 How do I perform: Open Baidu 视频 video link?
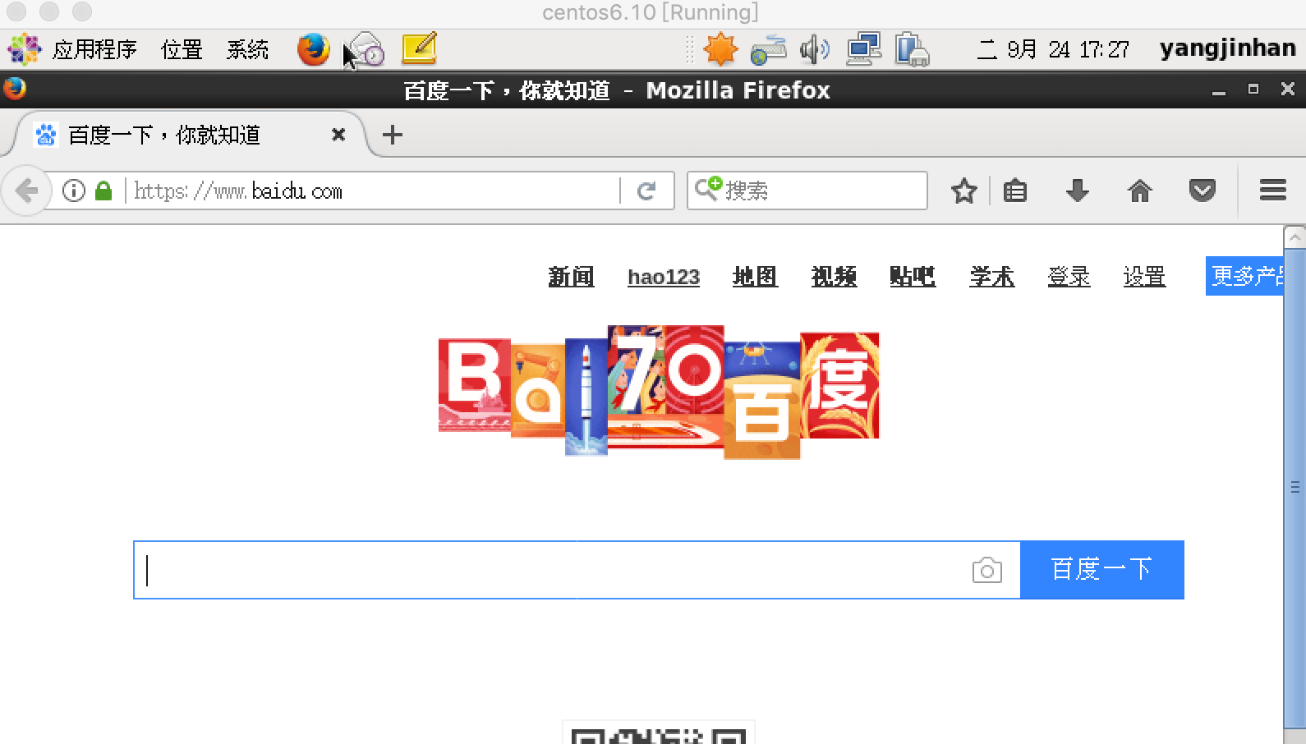[834, 277]
